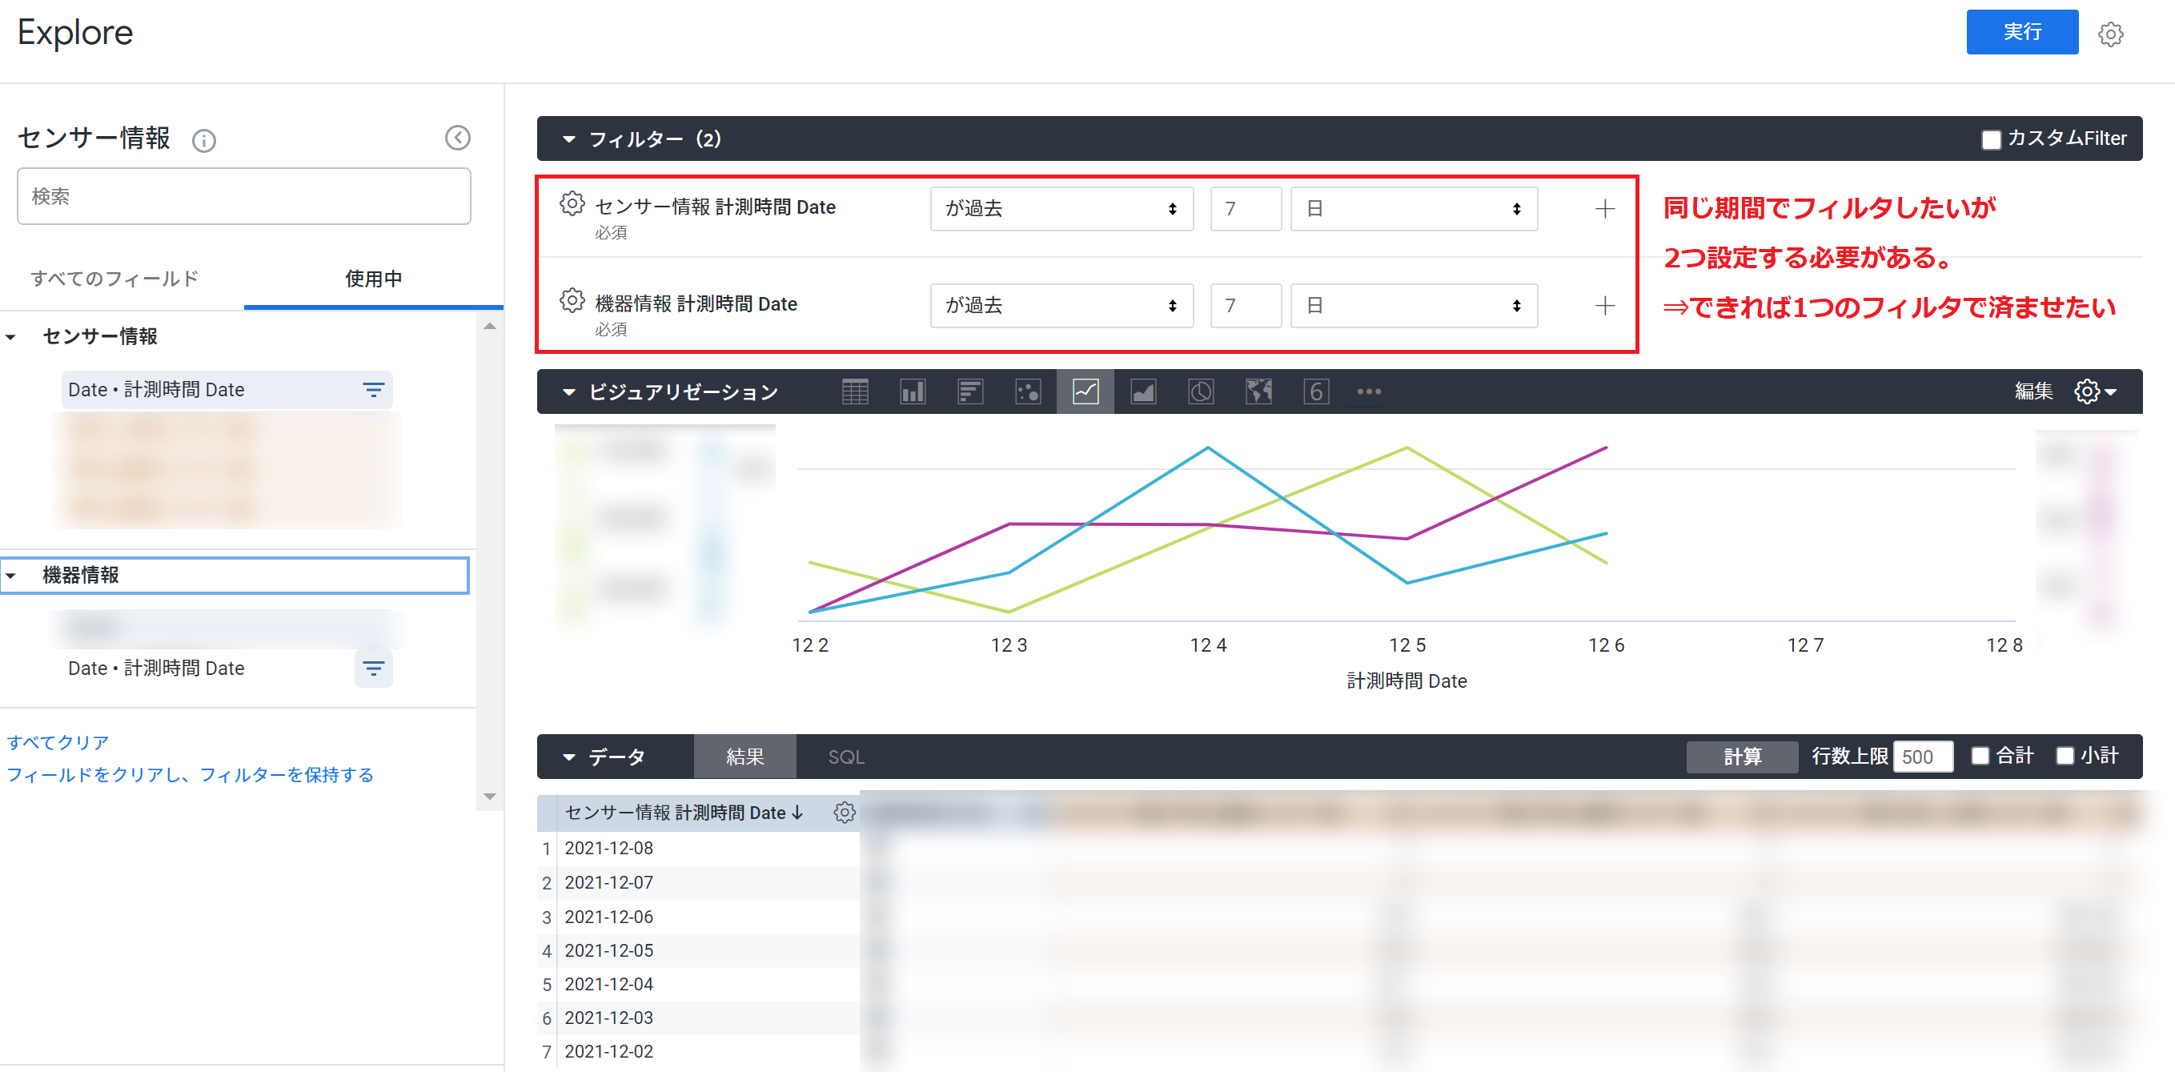Choose the map visualization icon

(1258, 391)
